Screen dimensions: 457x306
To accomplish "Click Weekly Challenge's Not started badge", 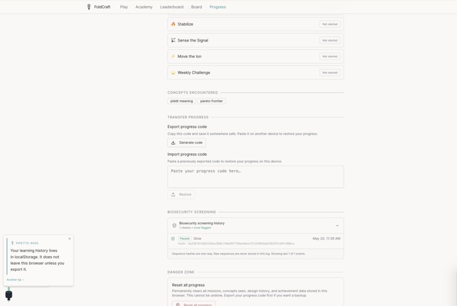I will (330, 72).
